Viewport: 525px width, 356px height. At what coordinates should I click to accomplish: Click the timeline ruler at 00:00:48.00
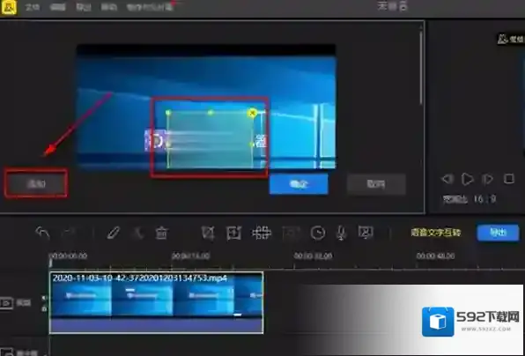click(x=435, y=256)
